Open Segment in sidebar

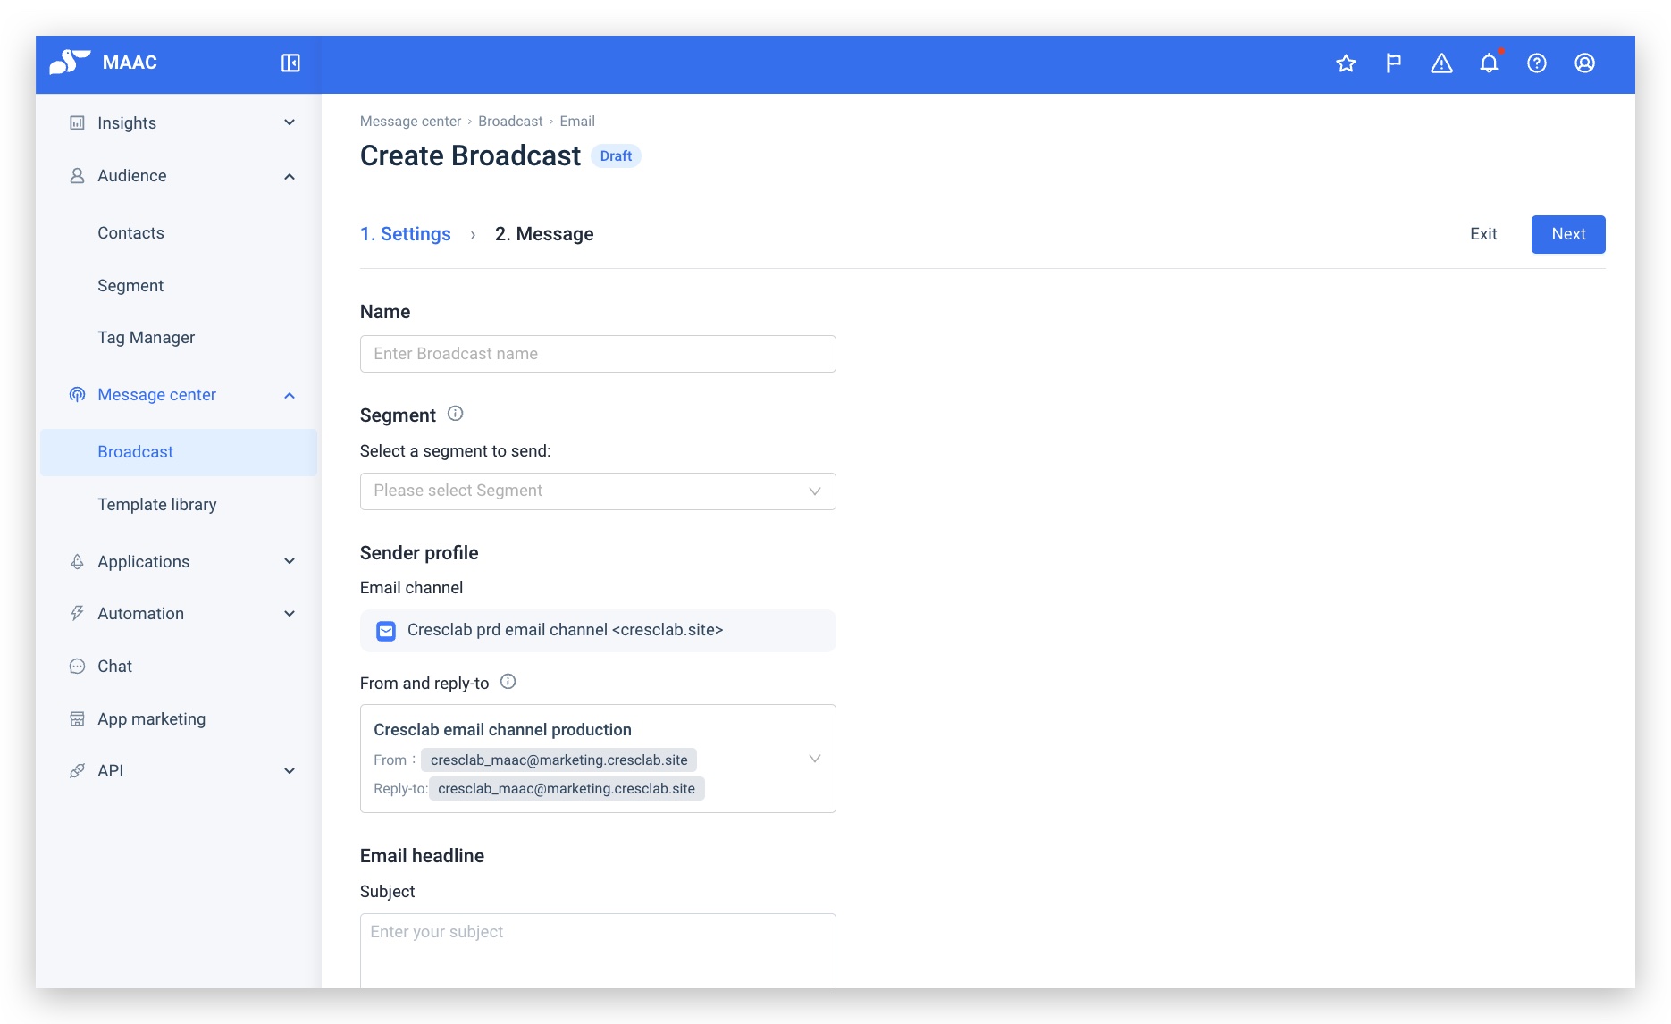(130, 286)
